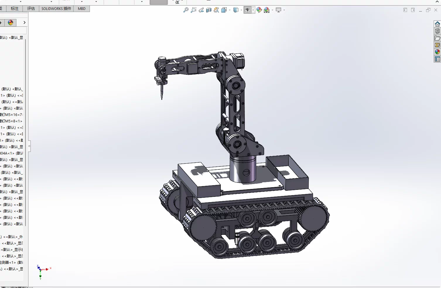The height and width of the screenshot is (288, 441).
Task: Toggle Hide/Show Items eye button
Action: (x=247, y=10)
